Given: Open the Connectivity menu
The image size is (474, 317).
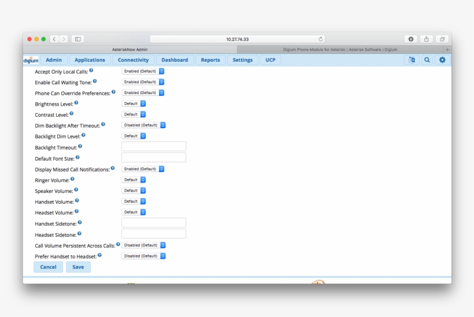Looking at the screenshot, I should [134, 60].
